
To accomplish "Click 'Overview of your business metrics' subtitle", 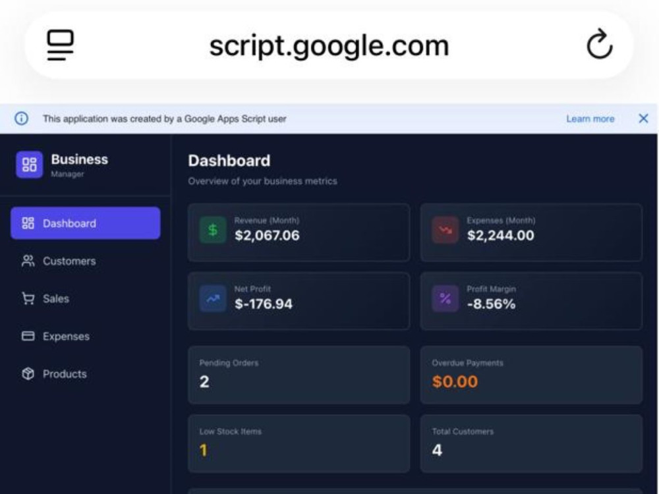I will click(x=263, y=181).
